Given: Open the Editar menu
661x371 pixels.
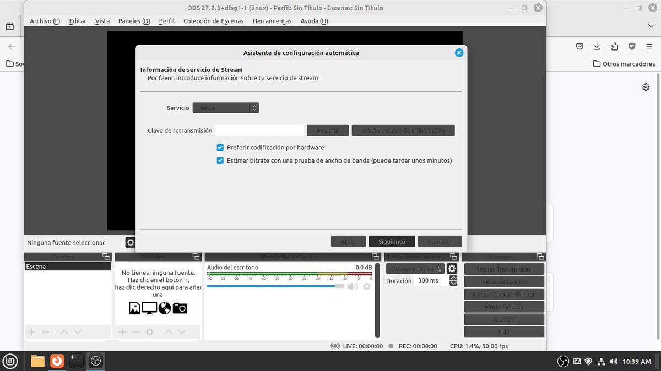Looking at the screenshot, I should [78, 21].
